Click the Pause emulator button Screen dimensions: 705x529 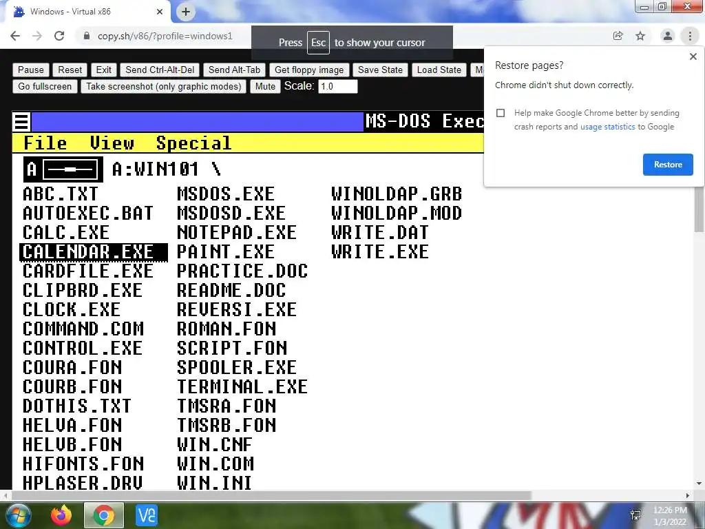point(30,70)
